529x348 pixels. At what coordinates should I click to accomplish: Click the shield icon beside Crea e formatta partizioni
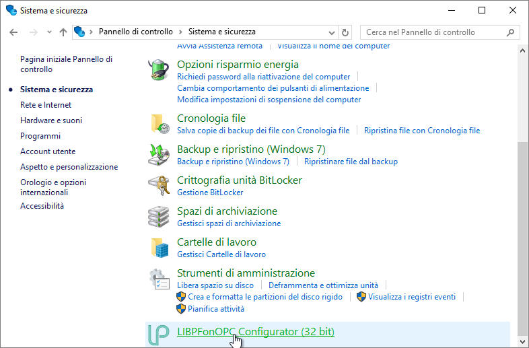pos(181,297)
